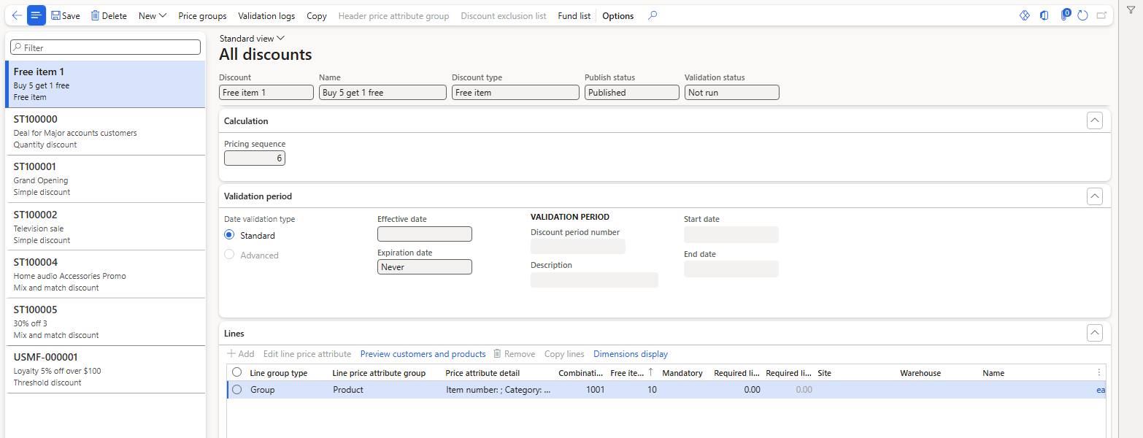Viewport: 1143px width, 438px height.
Task: Click the Discount field
Action: pos(266,93)
